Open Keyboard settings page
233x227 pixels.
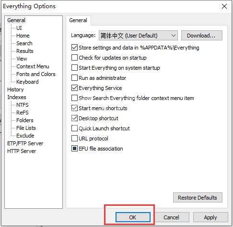pyautogui.click(x=27, y=82)
